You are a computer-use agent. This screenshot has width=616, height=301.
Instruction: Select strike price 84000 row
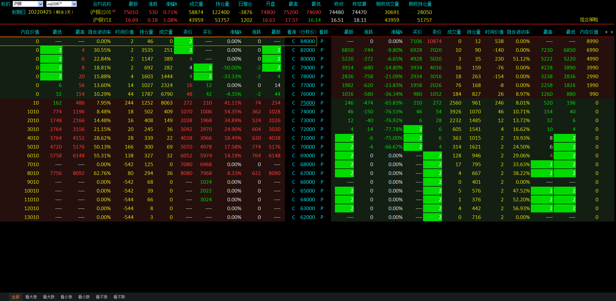click(x=308, y=41)
